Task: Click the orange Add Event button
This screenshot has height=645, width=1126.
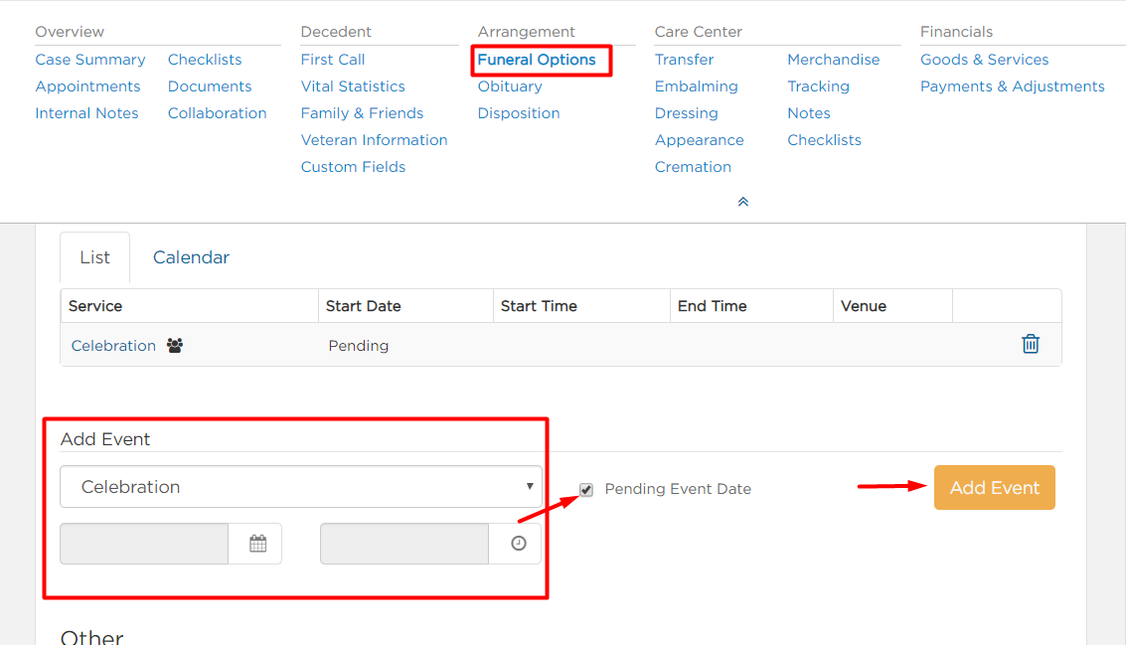Action: click(995, 488)
